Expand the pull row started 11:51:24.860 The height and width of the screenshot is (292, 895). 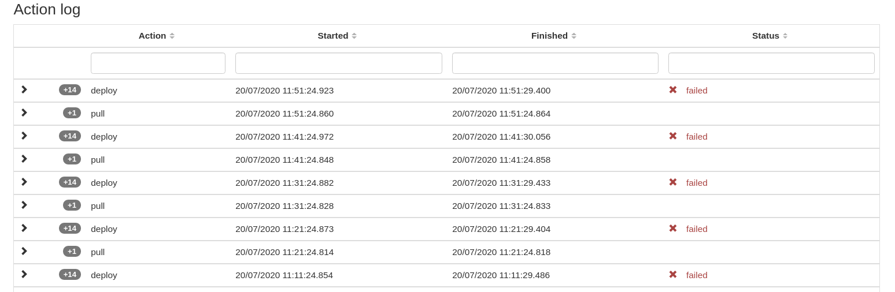[x=24, y=113]
